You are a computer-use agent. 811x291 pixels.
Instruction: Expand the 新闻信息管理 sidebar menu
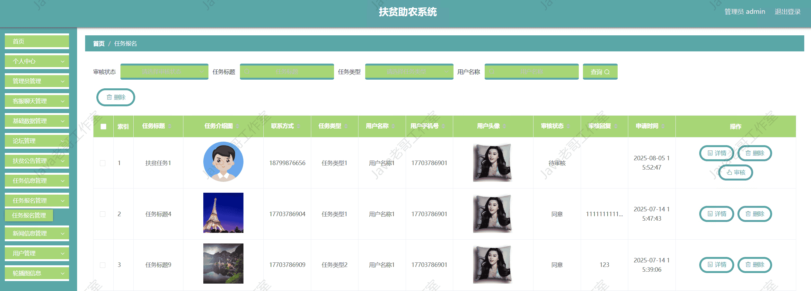[37, 233]
